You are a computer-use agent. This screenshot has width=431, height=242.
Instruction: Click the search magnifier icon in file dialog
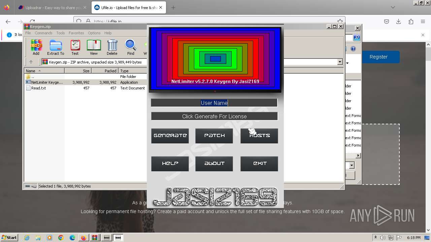click(x=356, y=38)
